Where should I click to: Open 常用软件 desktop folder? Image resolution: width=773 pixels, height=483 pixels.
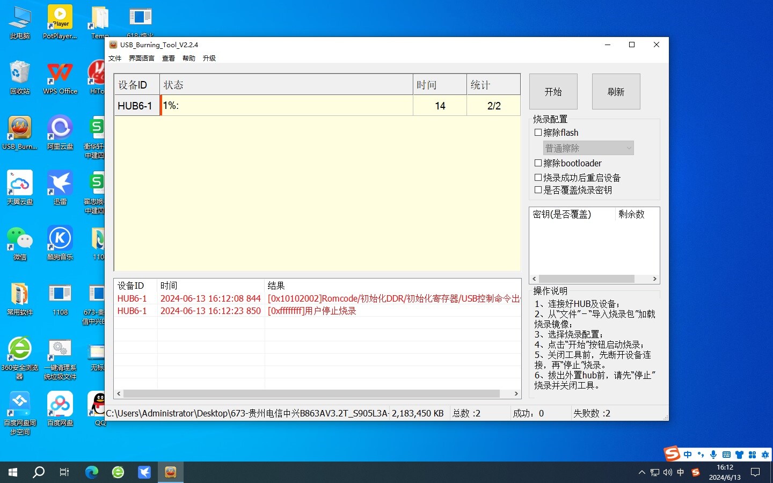20,299
